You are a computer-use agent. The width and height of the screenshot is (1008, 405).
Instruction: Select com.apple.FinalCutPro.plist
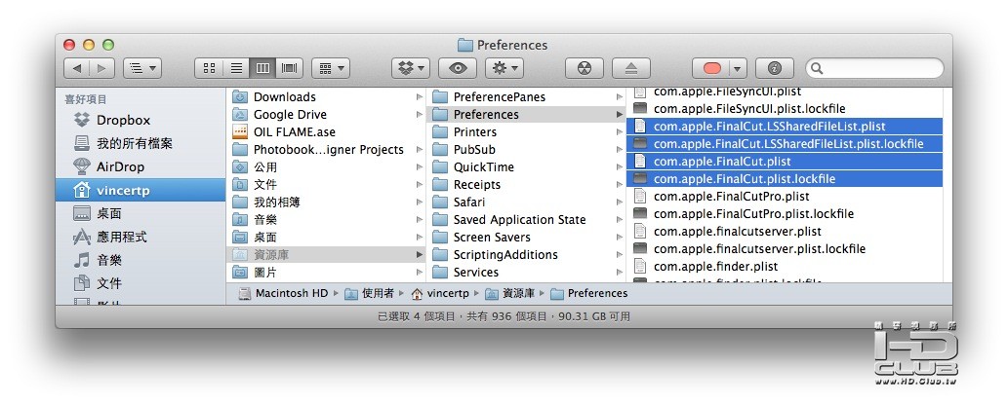coord(785,197)
